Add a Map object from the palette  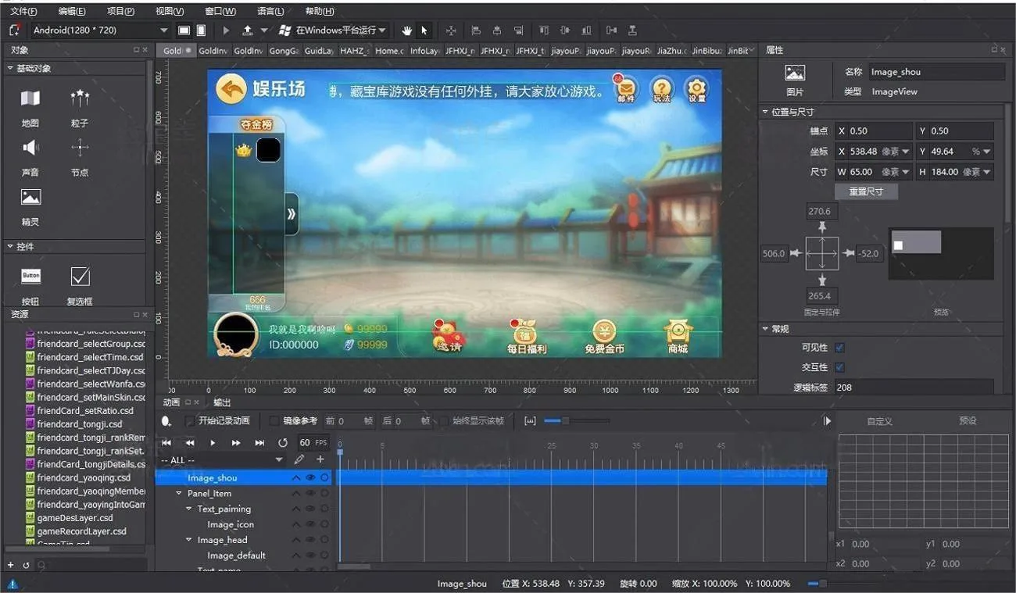coord(30,98)
